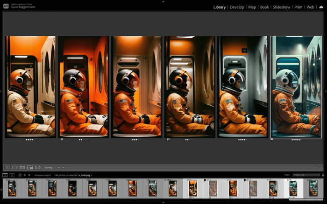This screenshot has width=327, height=204.
Task: Select main window display button 1
Action: (5, 175)
